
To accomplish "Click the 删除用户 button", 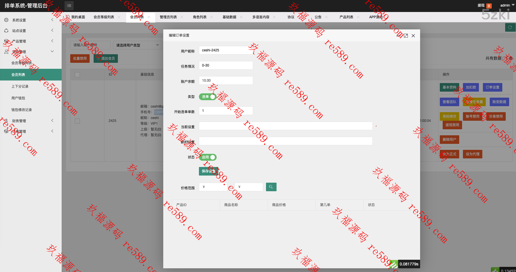I will pyautogui.click(x=449, y=140).
